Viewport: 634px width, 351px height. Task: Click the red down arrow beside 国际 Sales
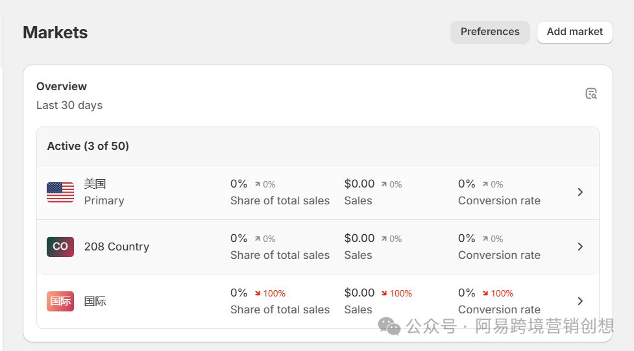[x=384, y=293]
